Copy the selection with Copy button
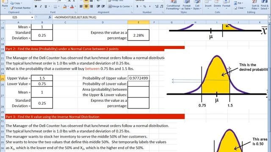The image size is (271, 152). pyautogui.click(x=16, y=3)
